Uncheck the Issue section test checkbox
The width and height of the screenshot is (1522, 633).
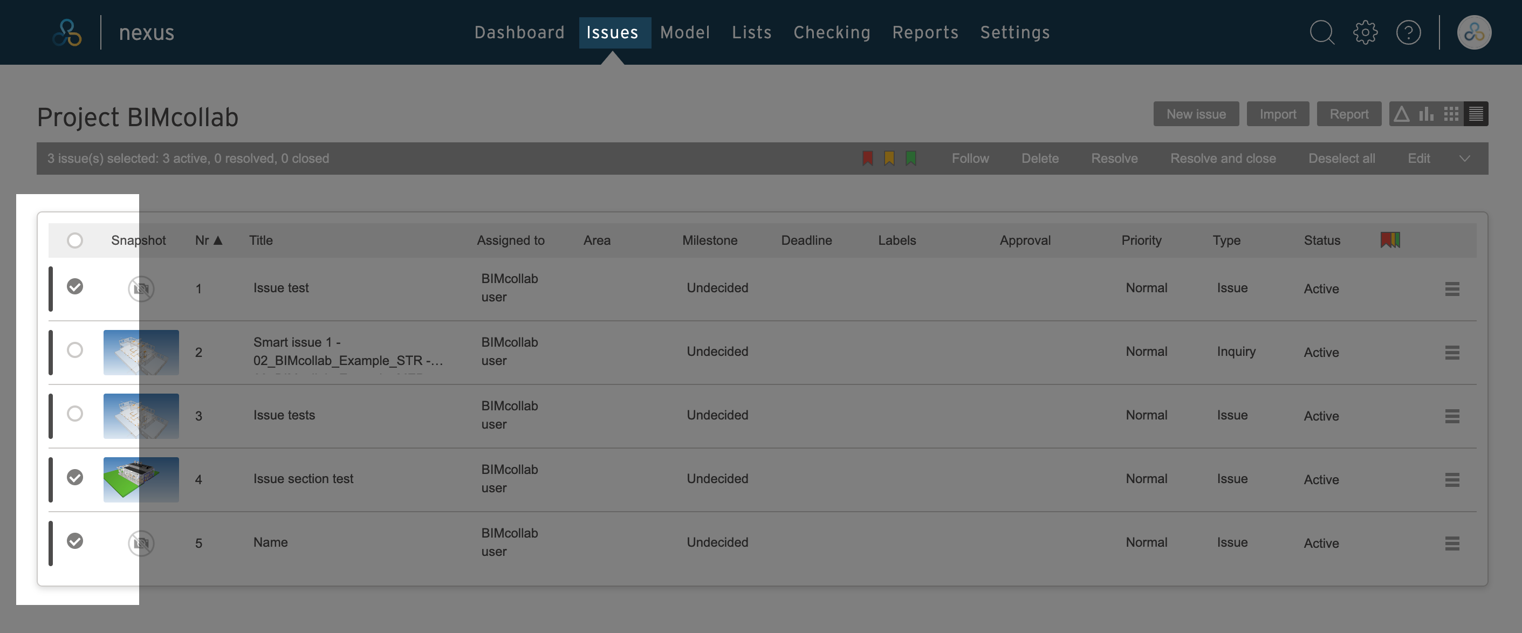74,477
